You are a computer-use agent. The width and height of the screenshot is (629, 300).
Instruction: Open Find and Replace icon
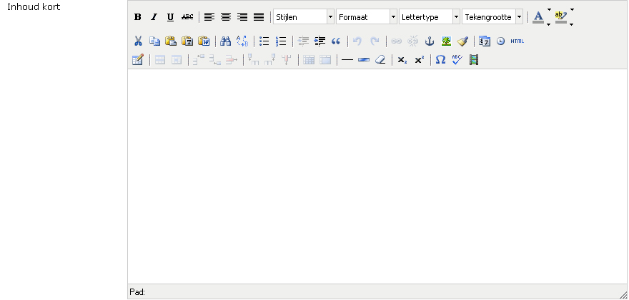point(242,41)
